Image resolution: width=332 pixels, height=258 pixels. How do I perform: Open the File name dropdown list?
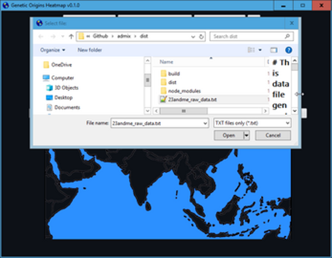click(205, 123)
